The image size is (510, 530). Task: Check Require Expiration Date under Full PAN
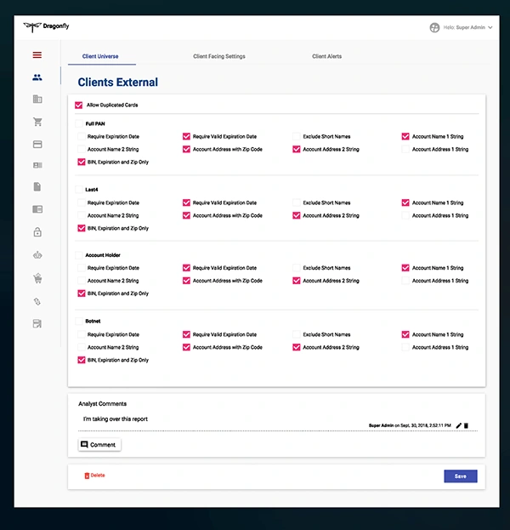[x=82, y=137]
